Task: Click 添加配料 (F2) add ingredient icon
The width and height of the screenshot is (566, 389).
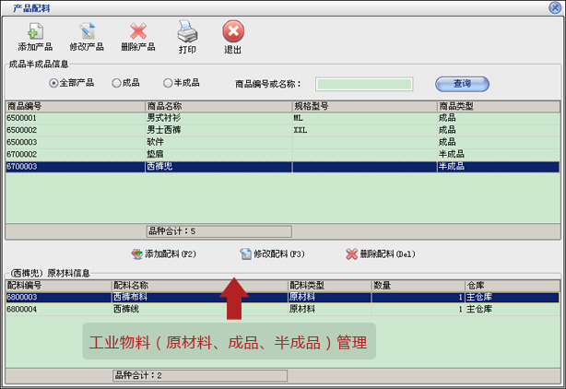Action: pos(136,253)
